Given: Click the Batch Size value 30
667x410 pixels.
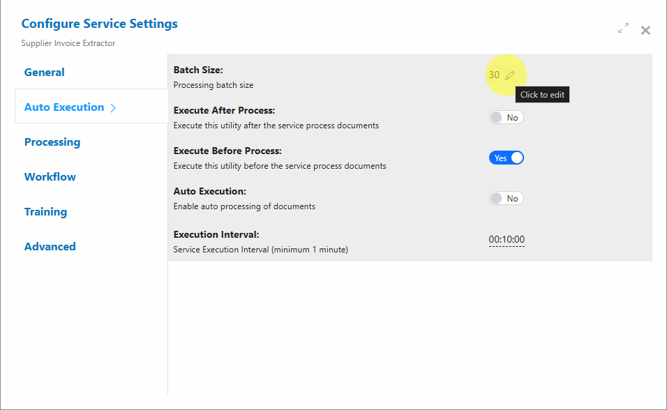Looking at the screenshot, I should 494,75.
